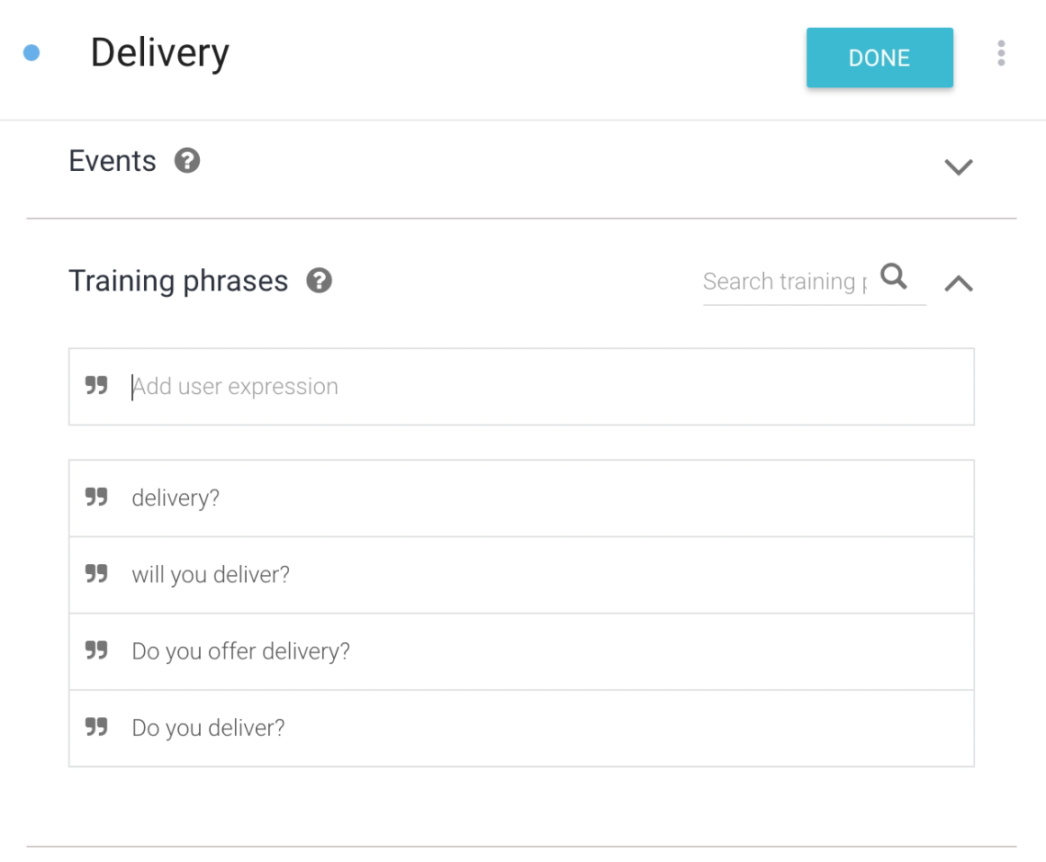Click quote icon next to "will you deliver?"
1046x862 pixels.
96,574
